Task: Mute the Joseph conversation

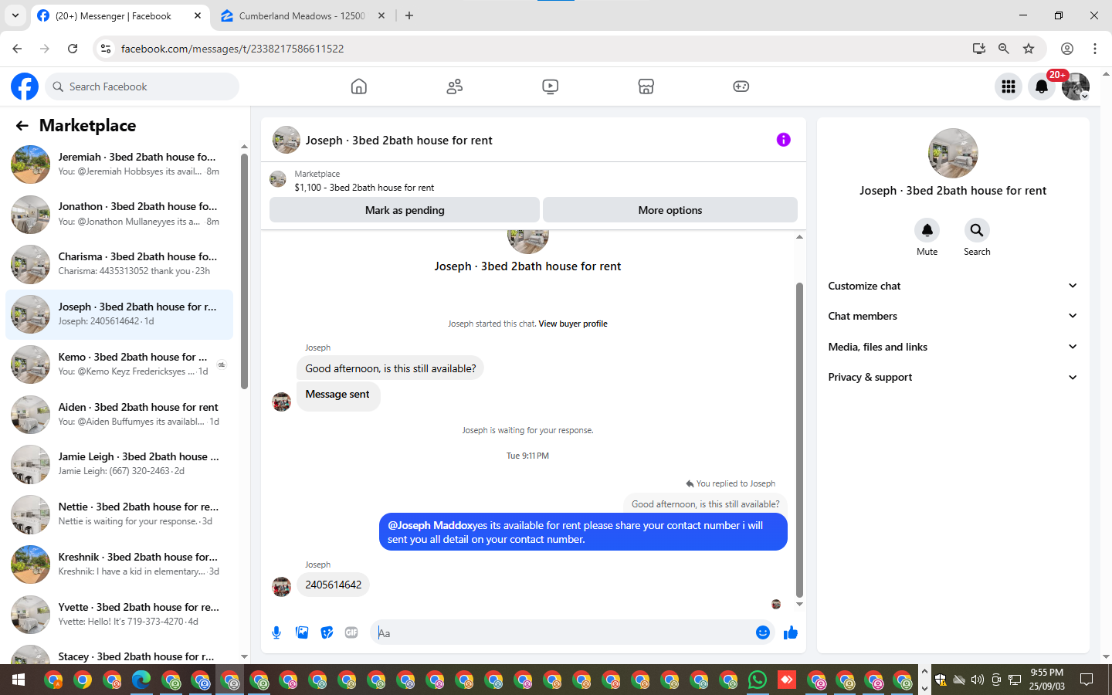Action: (927, 230)
